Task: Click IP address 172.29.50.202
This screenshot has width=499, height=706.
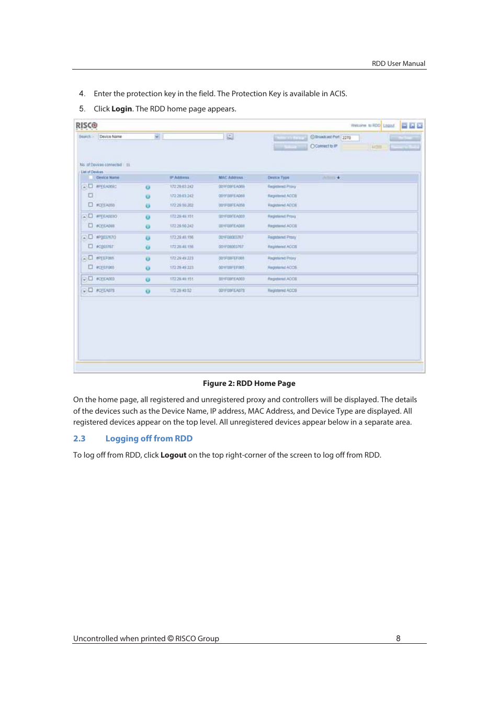Action: (x=182, y=206)
